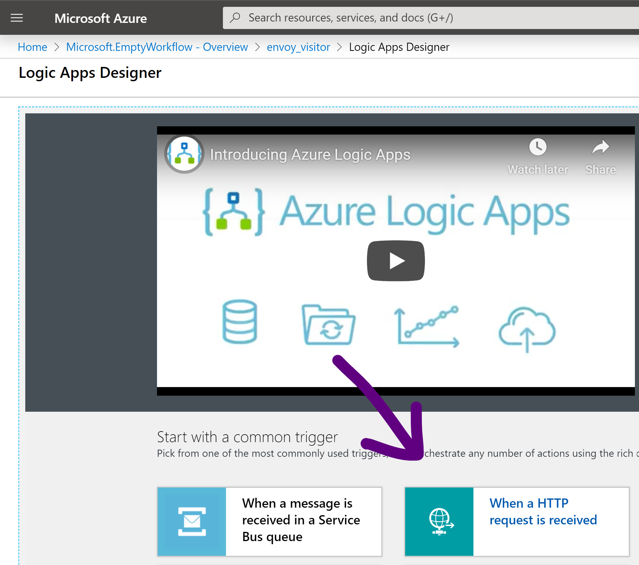Click the Service Bus queue trigger icon

pyautogui.click(x=192, y=521)
